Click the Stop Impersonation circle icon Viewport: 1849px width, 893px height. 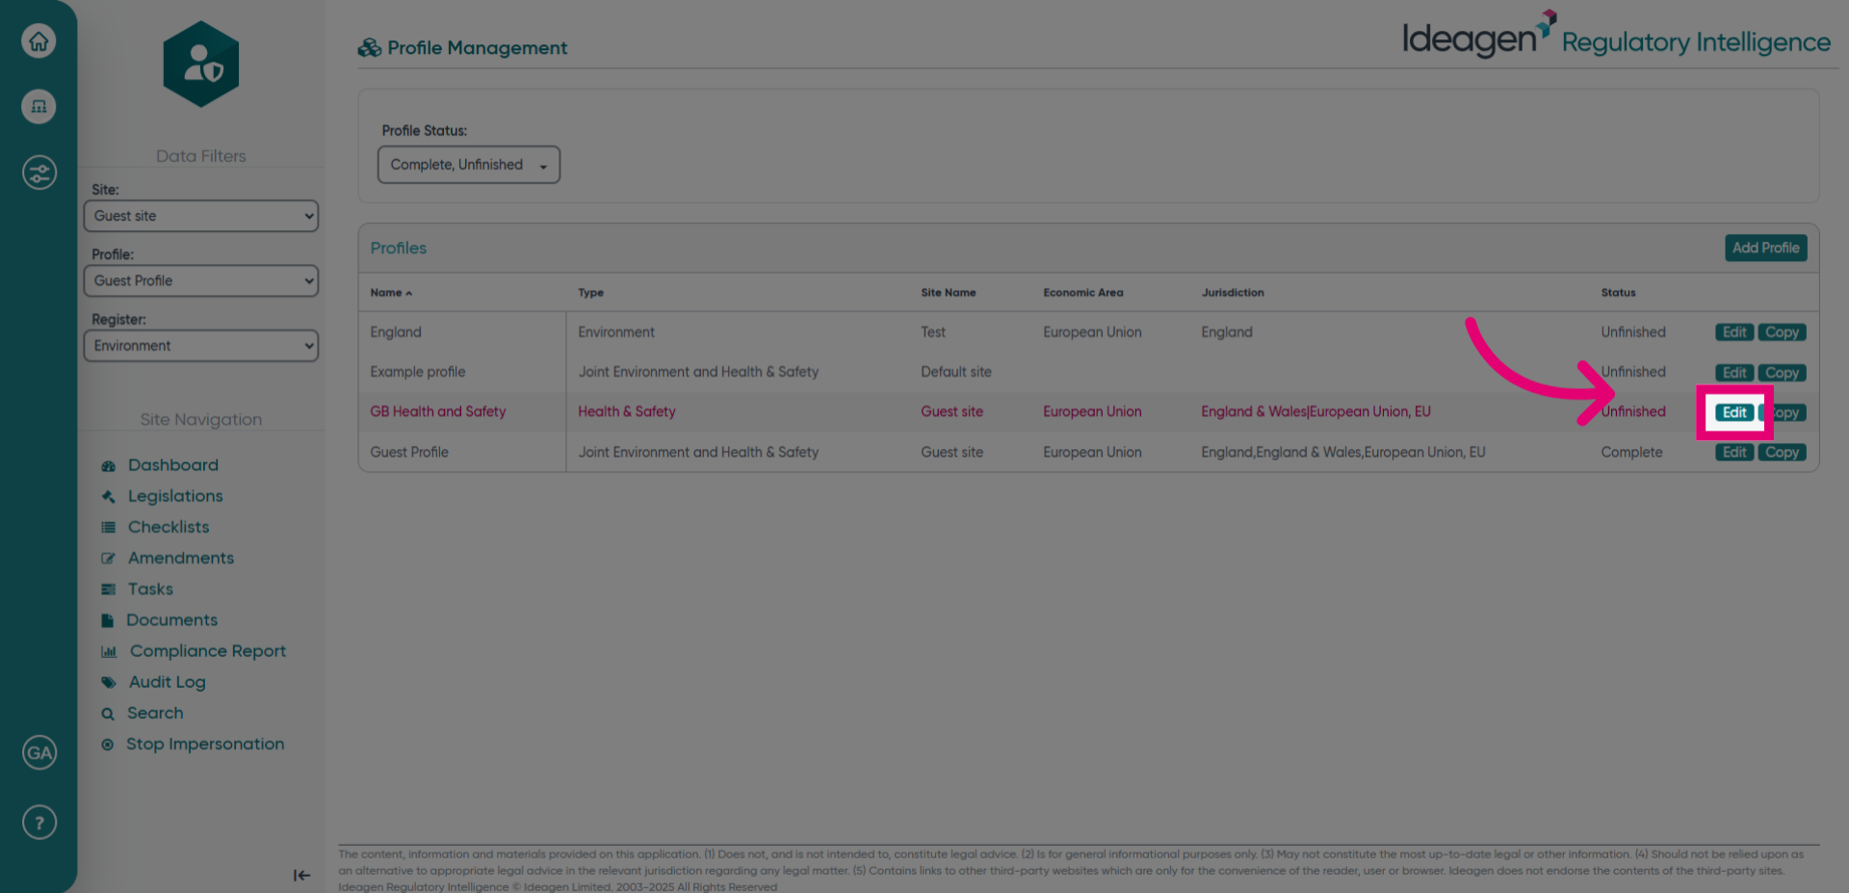tap(108, 745)
